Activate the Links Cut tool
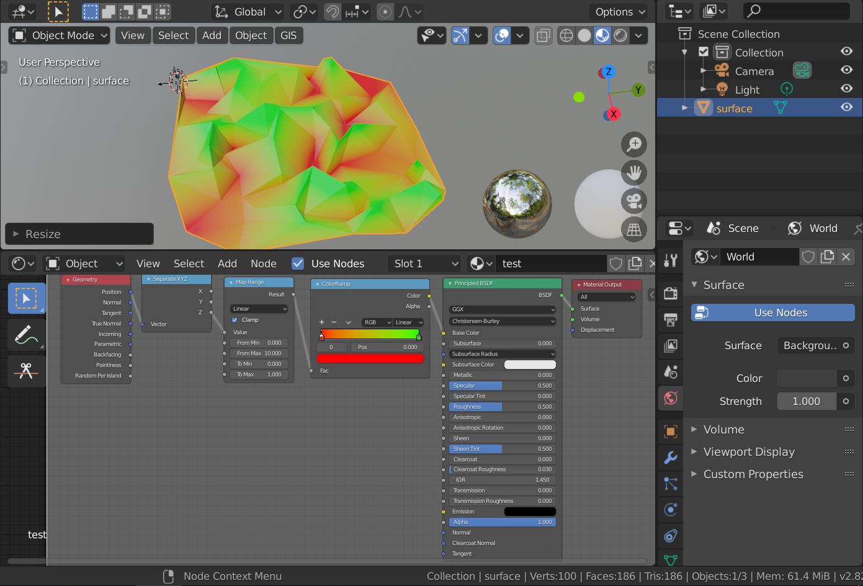This screenshot has height=586, width=863. pyautogui.click(x=26, y=371)
